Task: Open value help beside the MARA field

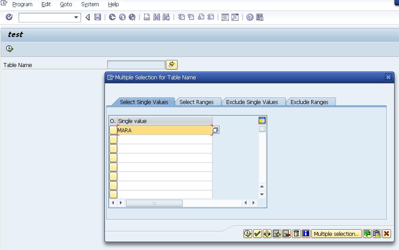Action: point(216,130)
